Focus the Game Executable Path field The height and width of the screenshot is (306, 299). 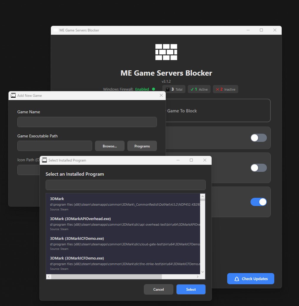tap(55, 146)
